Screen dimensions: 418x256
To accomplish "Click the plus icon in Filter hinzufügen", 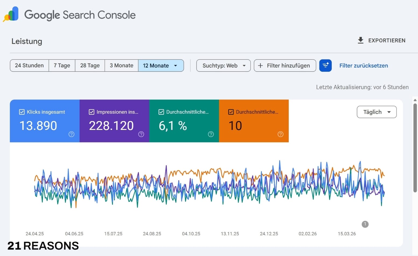I will click(x=260, y=66).
